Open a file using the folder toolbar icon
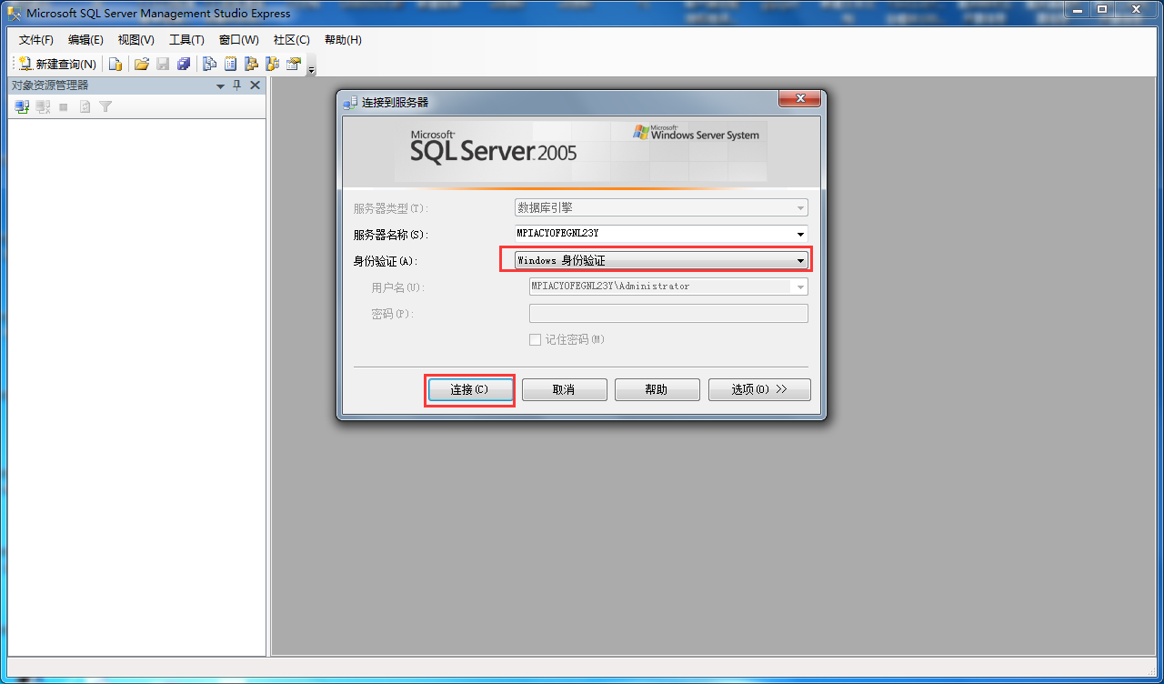The height and width of the screenshot is (684, 1164). (x=141, y=64)
